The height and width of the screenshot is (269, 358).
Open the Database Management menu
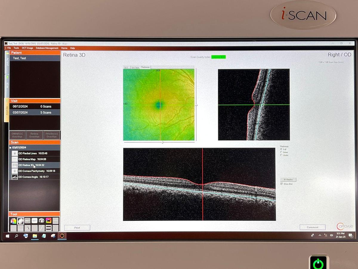click(x=47, y=48)
